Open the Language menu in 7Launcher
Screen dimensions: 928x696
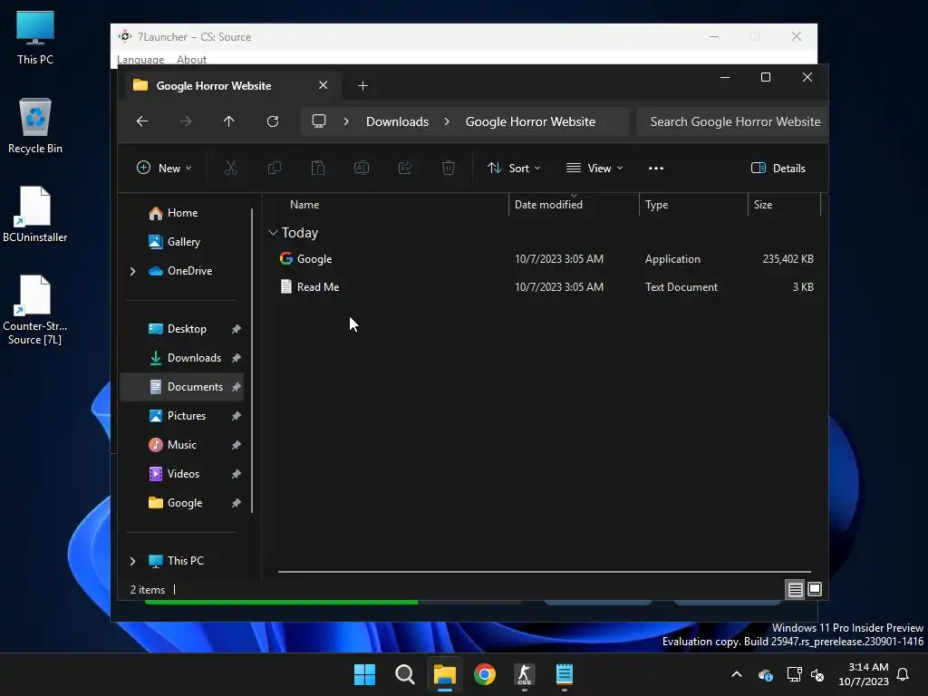click(140, 59)
